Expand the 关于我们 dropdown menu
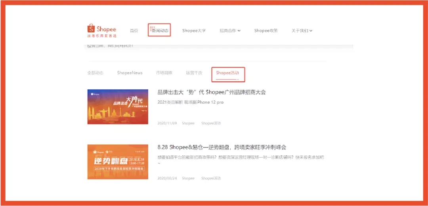Viewport: 428px width, 206px height. (302, 30)
